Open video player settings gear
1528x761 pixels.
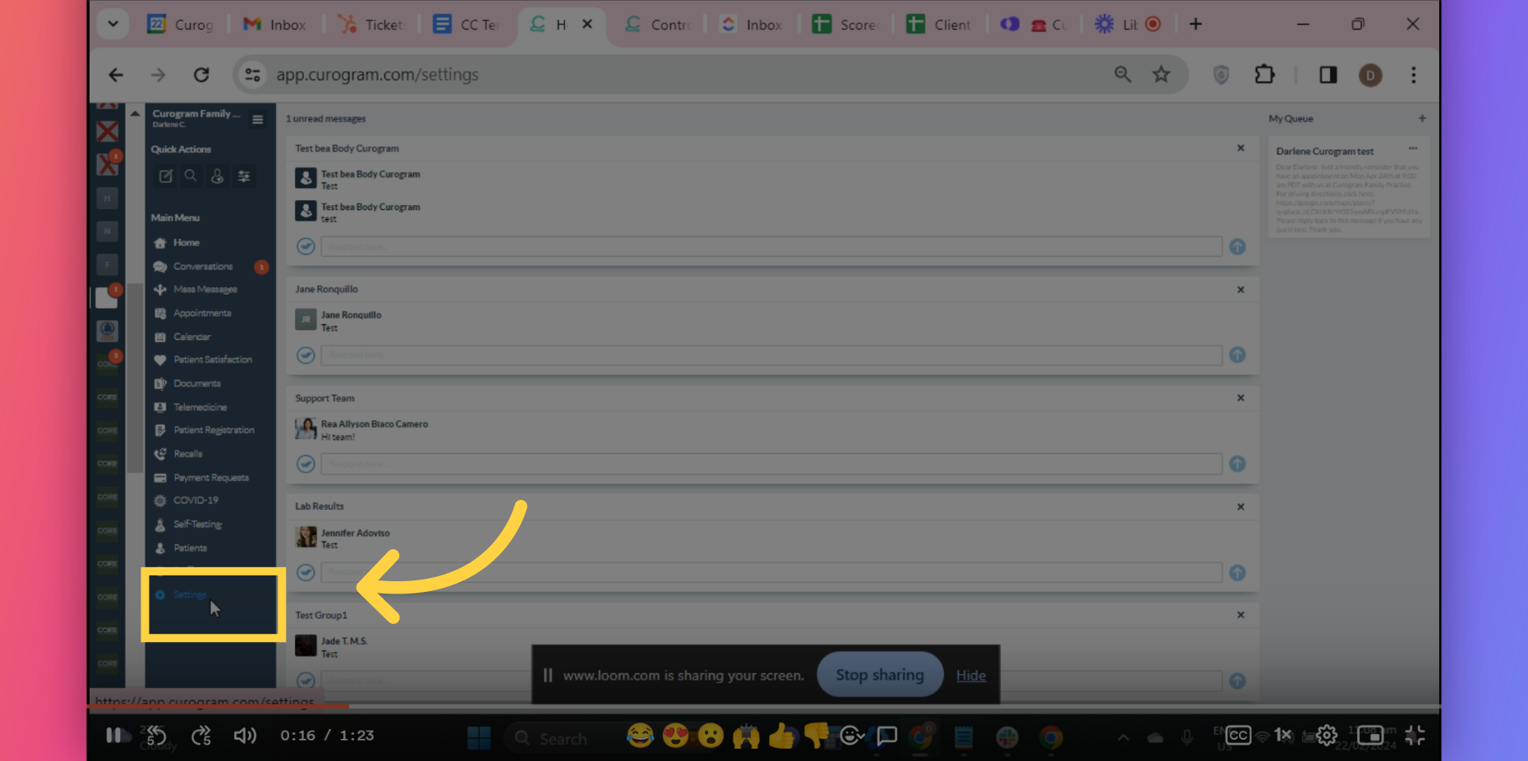pyautogui.click(x=1326, y=736)
